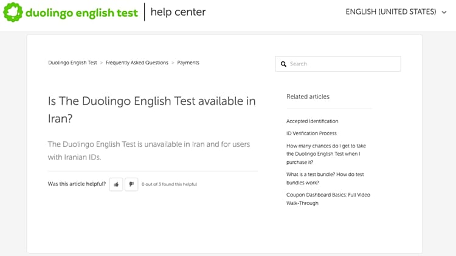Go to Duolingo English Test breadcrumb

tap(72, 62)
